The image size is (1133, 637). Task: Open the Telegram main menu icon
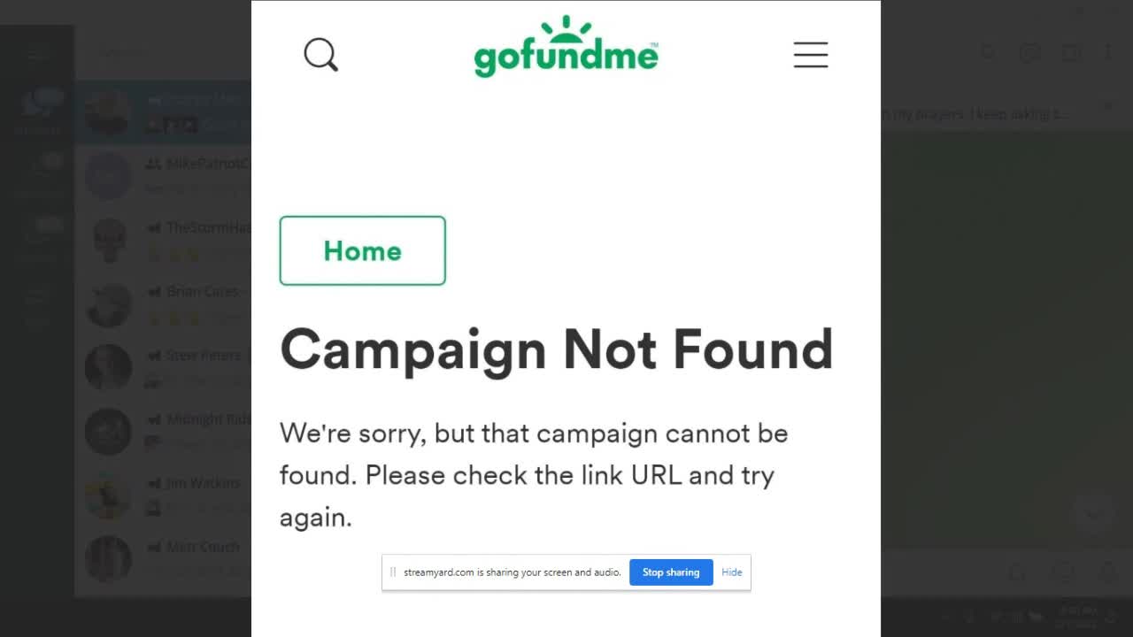click(37, 54)
